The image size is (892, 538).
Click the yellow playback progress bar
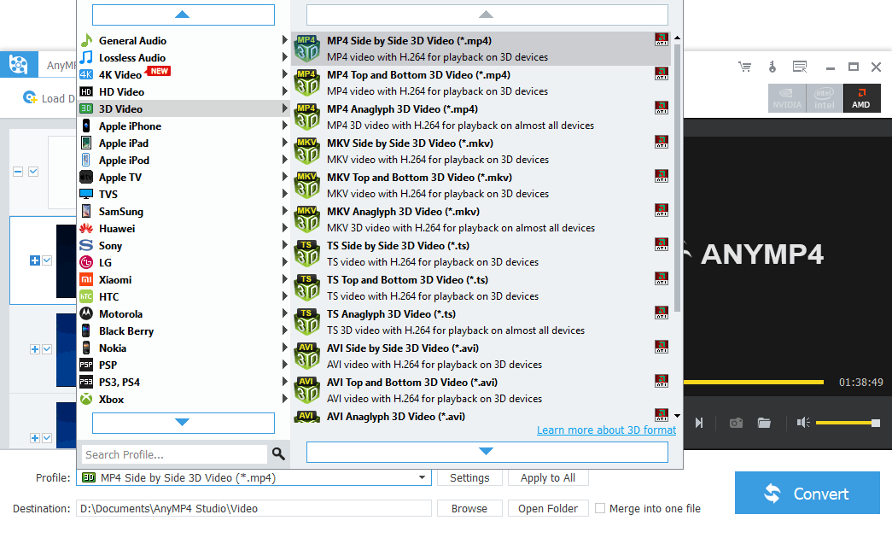(x=754, y=382)
